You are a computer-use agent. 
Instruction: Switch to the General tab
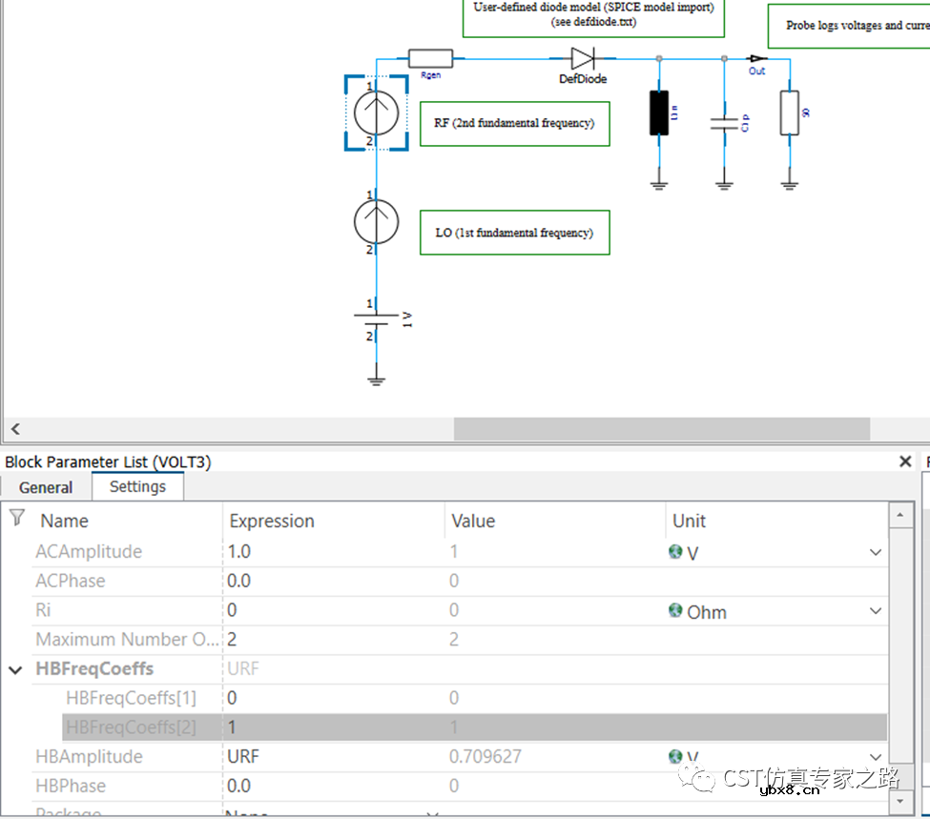[46, 487]
